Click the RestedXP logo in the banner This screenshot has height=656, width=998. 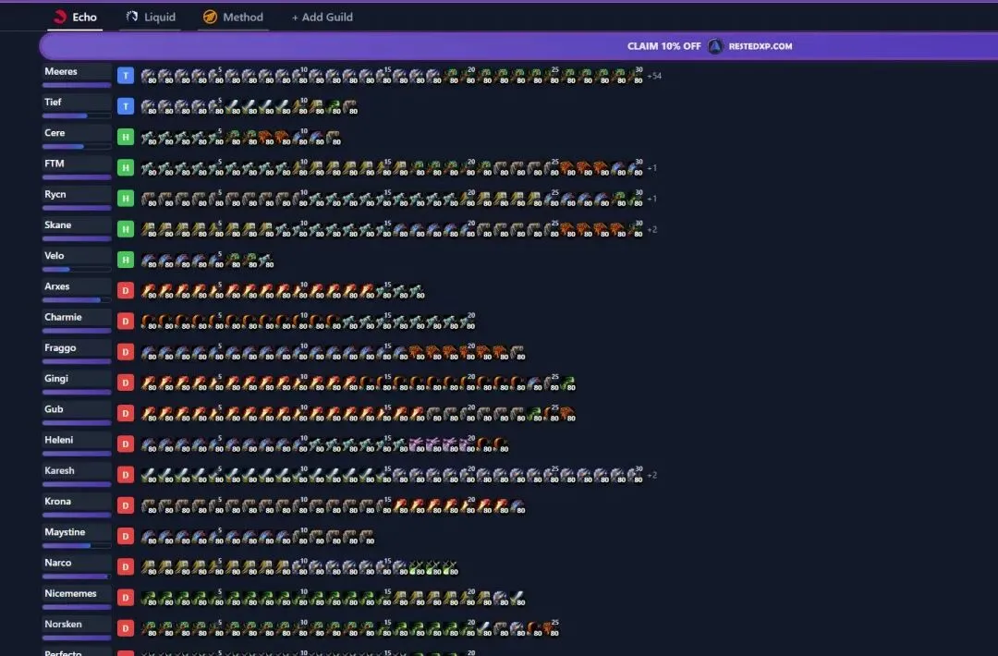click(715, 46)
